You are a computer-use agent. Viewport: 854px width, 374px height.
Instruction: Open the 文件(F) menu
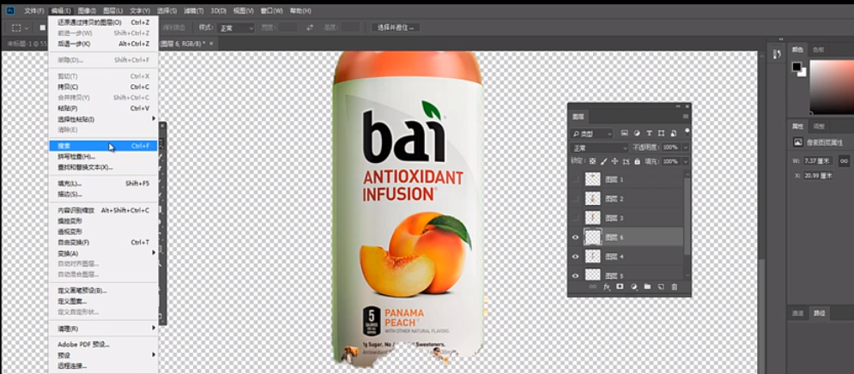(x=33, y=11)
